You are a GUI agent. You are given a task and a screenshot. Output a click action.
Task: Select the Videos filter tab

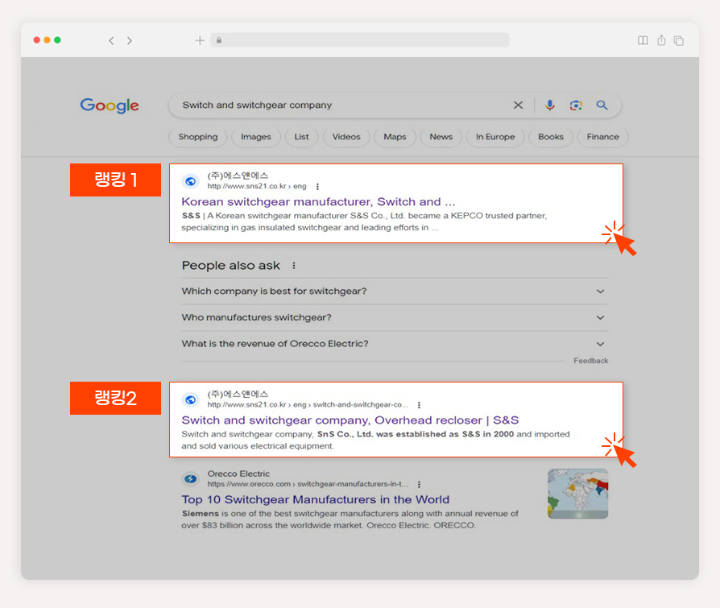click(x=346, y=137)
